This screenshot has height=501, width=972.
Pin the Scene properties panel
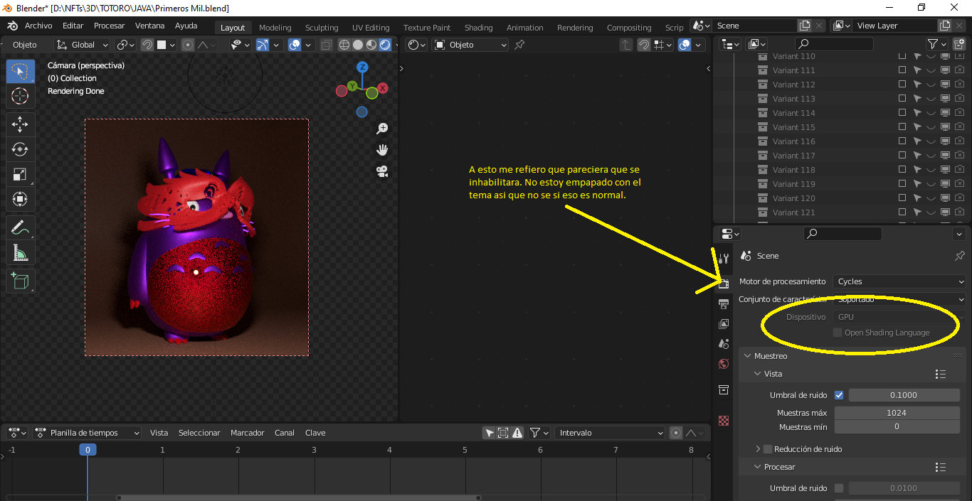[x=959, y=256]
